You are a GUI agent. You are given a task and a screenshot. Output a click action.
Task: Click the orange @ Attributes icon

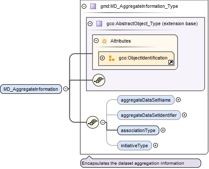coord(104,41)
